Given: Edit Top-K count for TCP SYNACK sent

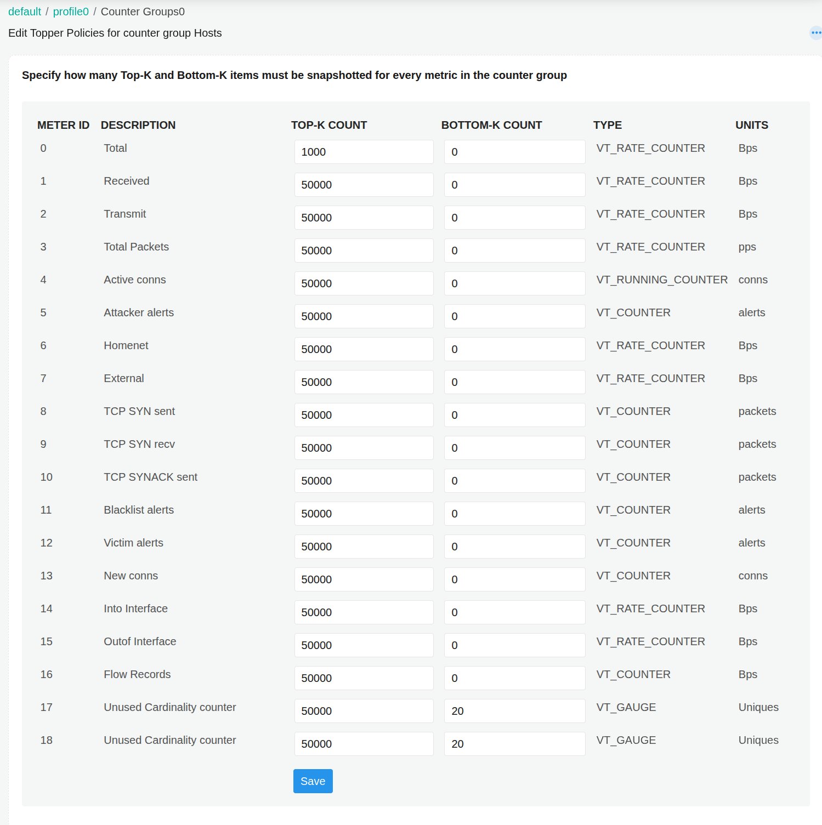Looking at the screenshot, I should coord(364,481).
